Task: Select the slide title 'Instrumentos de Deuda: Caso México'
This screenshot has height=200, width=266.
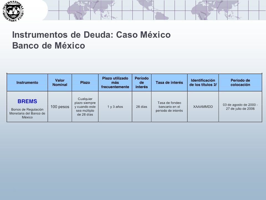Action: (91, 35)
